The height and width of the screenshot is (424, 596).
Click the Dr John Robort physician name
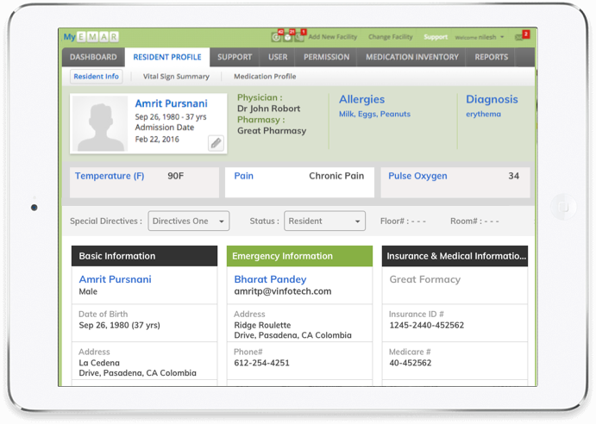[269, 109]
